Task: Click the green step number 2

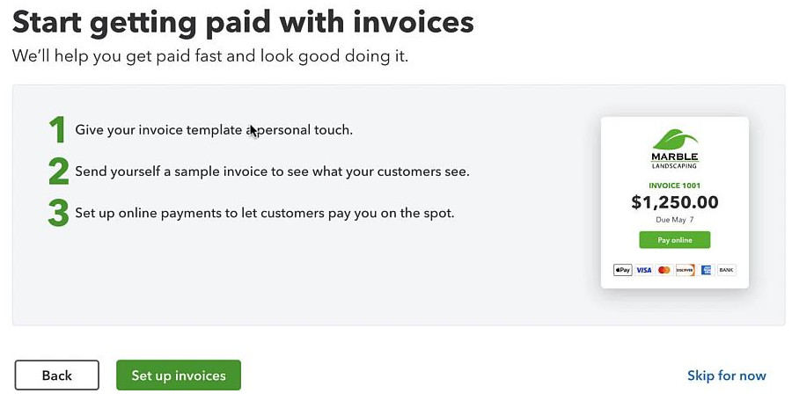Action: 59,171
